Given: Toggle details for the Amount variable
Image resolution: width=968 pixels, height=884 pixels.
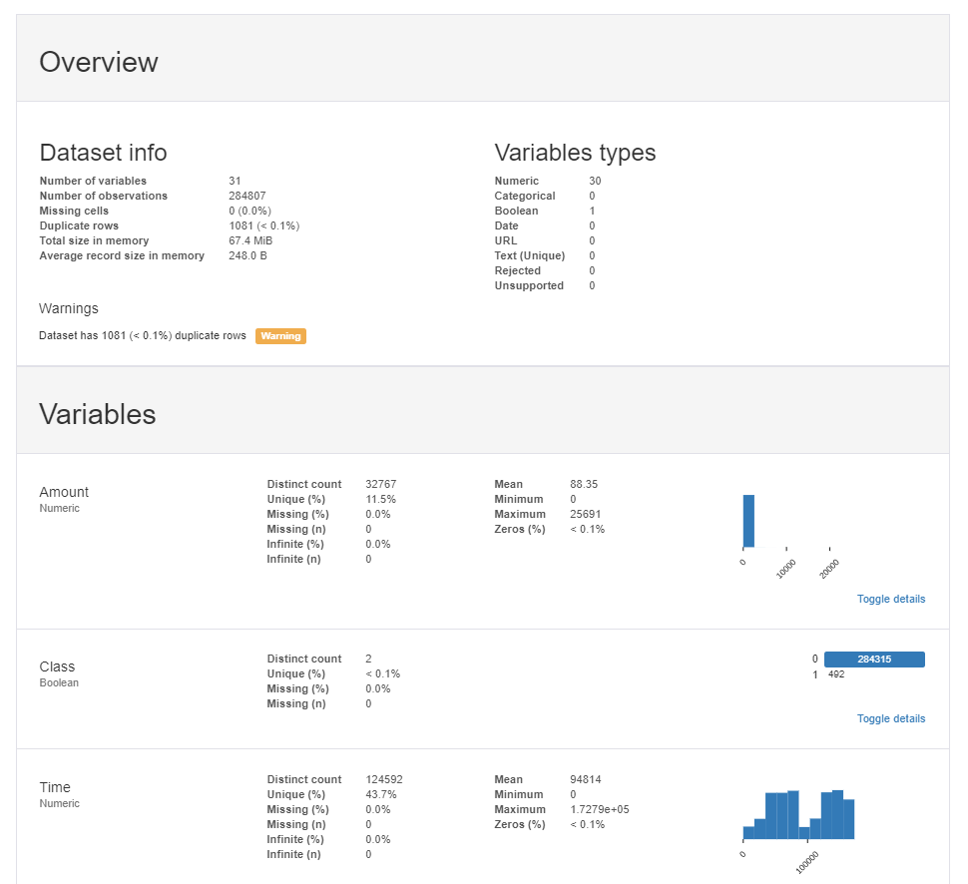Looking at the screenshot, I should (x=891, y=599).
